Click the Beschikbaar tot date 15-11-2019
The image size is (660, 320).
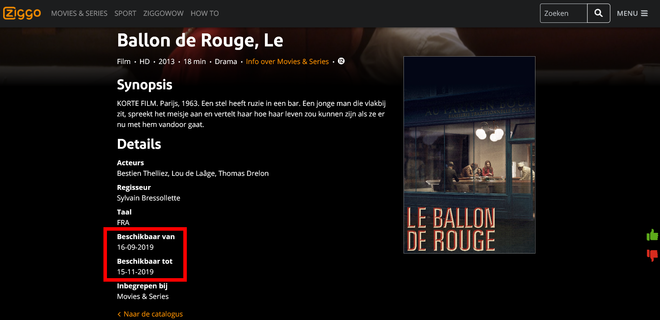pyautogui.click(x=135, y=272)
